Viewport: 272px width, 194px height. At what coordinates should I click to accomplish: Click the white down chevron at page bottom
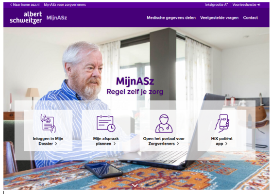135,185
